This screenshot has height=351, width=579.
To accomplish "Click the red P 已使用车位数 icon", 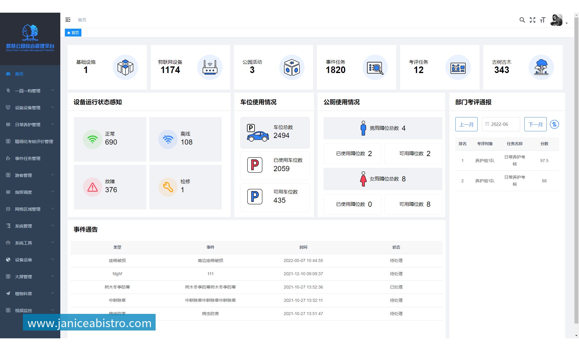I will click(255, 165).
